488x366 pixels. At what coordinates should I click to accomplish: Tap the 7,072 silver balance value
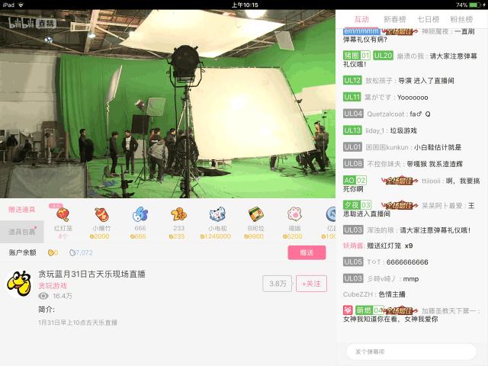point(84,252)
